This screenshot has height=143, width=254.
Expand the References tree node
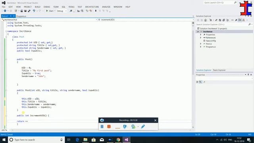[x=200, y=38]
